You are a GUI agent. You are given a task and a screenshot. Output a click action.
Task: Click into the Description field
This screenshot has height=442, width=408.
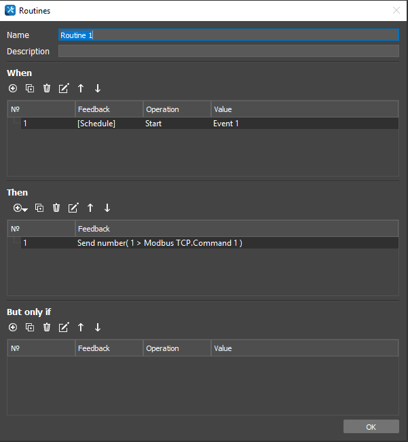tap(228, 52)
